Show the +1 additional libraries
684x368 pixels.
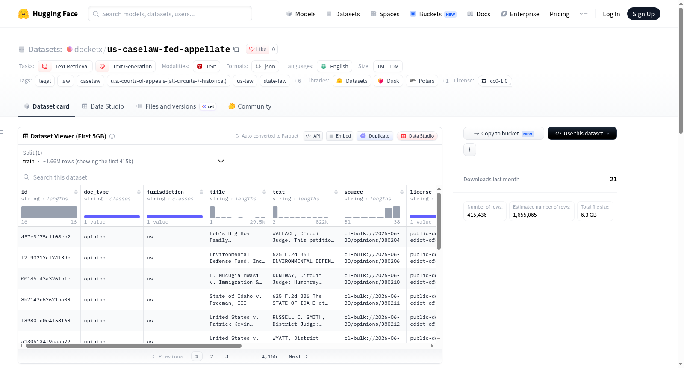click(445, 81)
